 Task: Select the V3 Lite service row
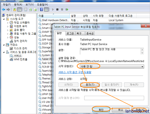(x=45, y=102)
